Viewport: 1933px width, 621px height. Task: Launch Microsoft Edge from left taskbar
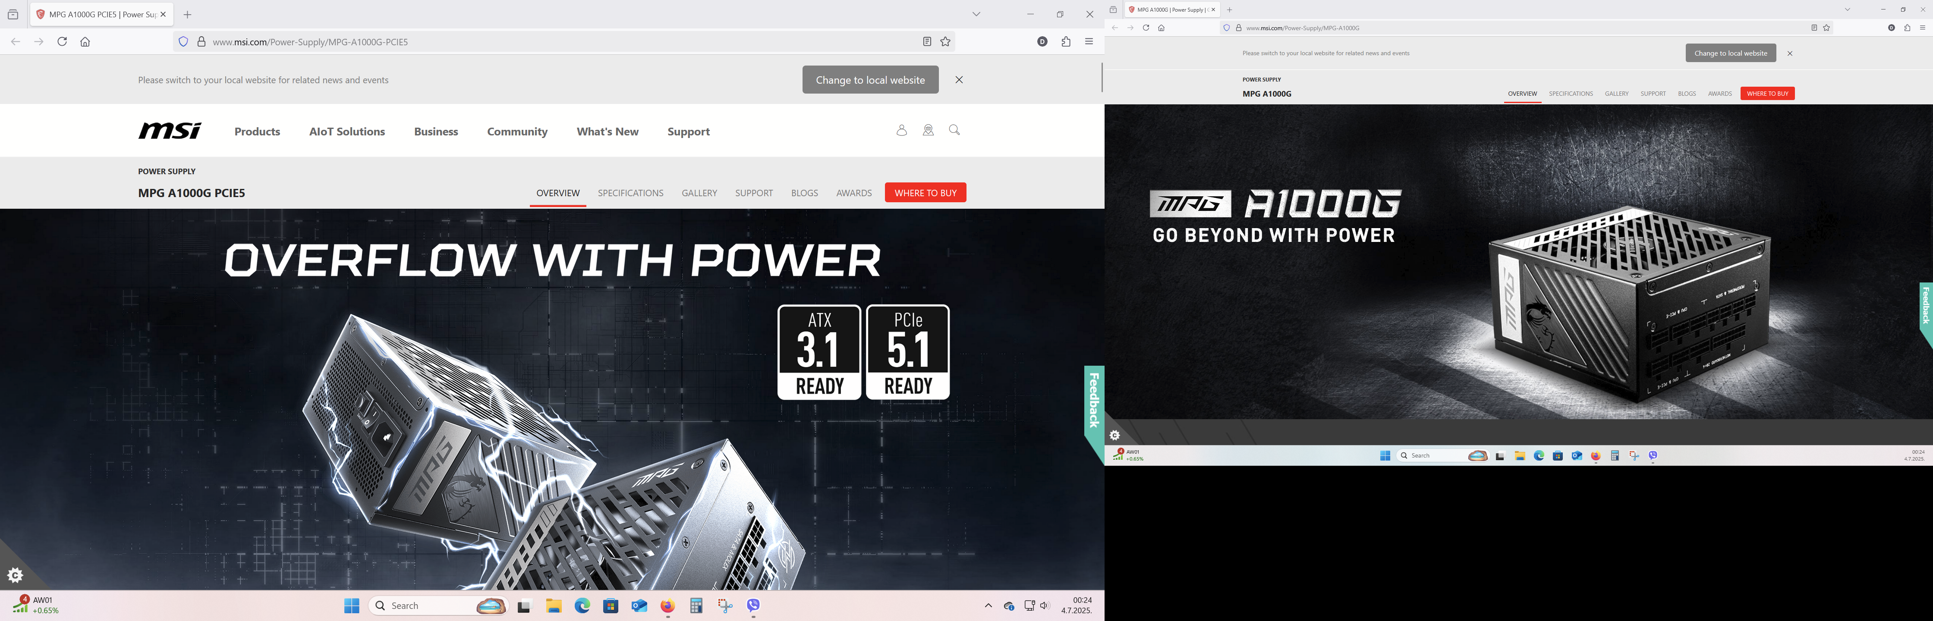[x=582, y=605]
